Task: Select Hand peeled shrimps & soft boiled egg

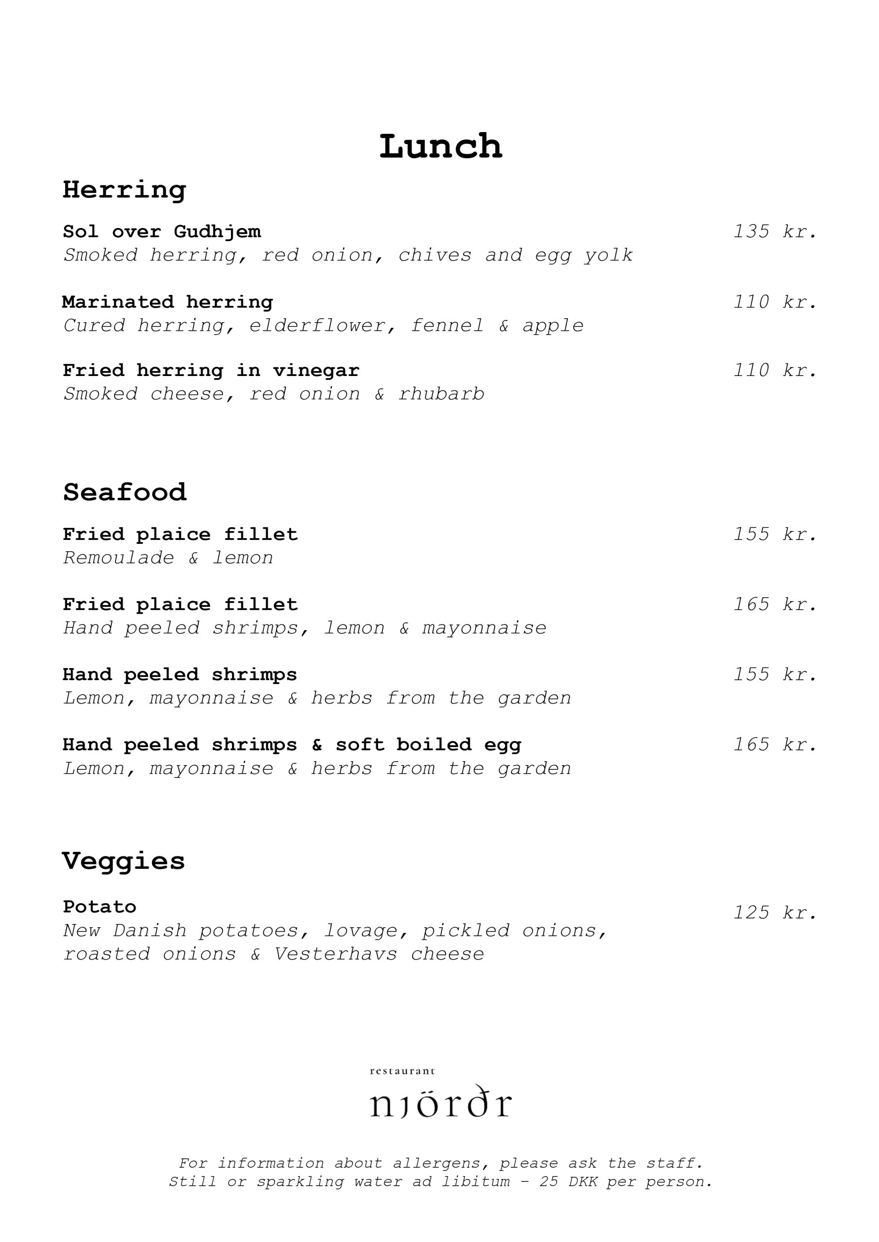Action: [292, 745]
